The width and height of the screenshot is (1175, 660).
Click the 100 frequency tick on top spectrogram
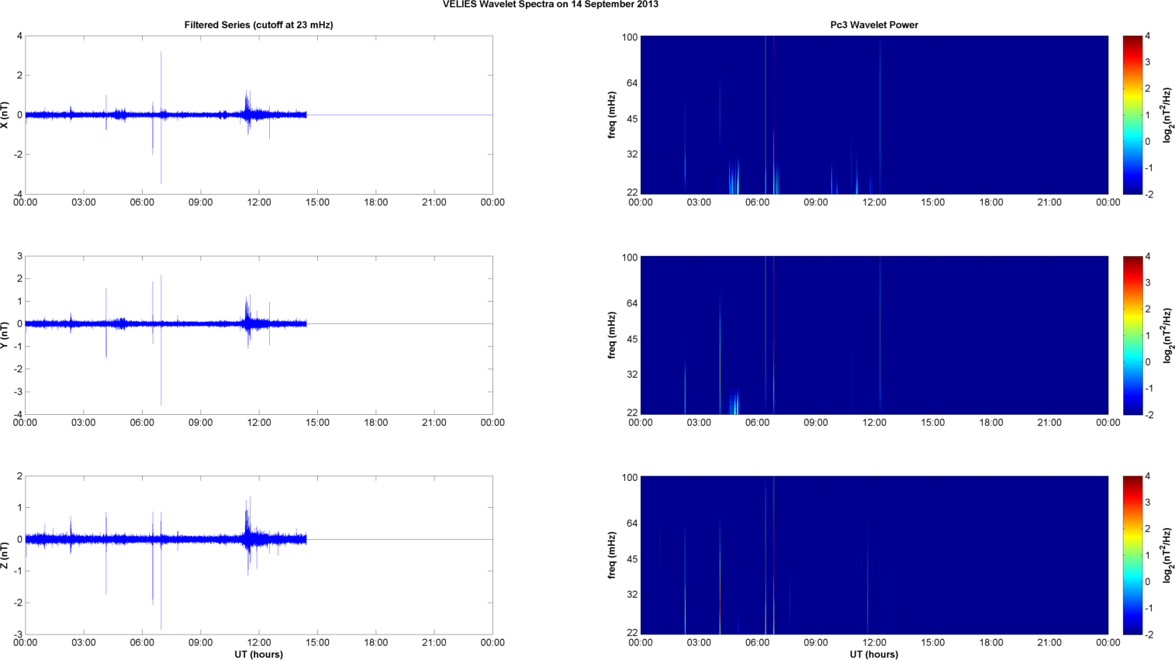[629, 37]
